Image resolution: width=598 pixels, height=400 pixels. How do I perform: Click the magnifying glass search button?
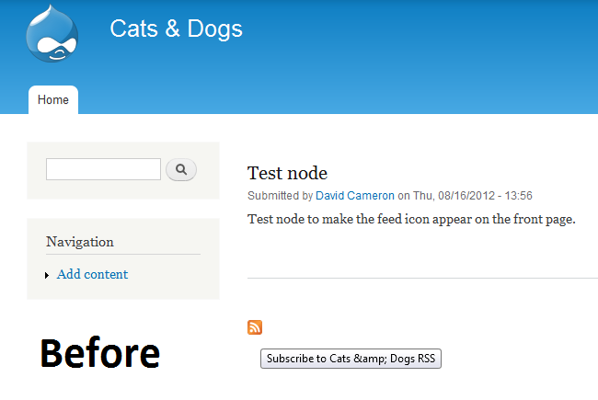pyautogui.click(x=181, y=169)
